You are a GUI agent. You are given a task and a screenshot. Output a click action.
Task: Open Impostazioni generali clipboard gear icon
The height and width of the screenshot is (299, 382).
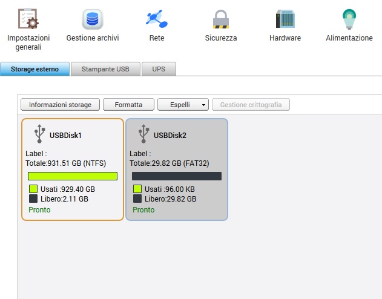pyautogui.click(x=28, y=19)
